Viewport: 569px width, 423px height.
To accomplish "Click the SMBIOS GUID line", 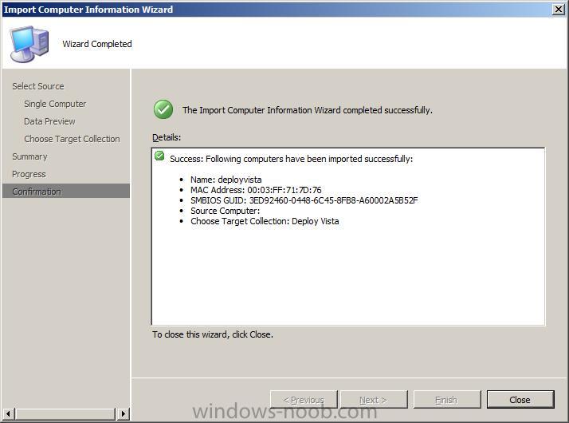I will tap(304, 200).
